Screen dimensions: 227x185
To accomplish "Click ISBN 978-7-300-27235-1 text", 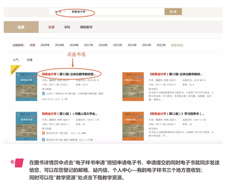I will pos(55,85).
